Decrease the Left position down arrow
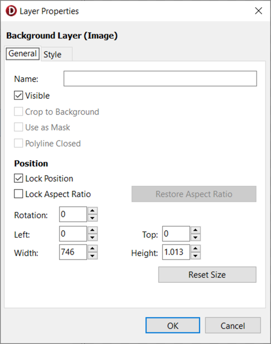This screenshot has width=271, height=344. click(x=93, y=237)
